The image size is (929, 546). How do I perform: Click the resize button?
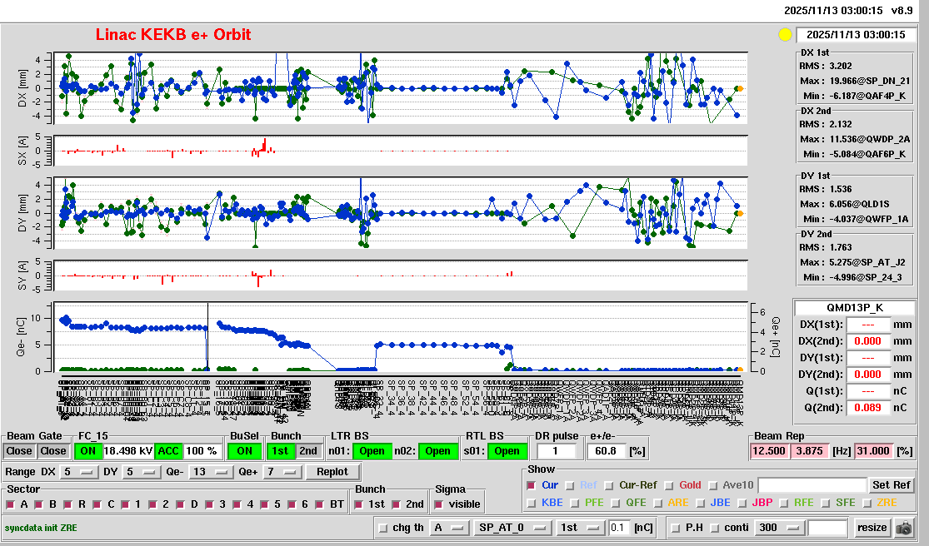[x=872, y=528]
